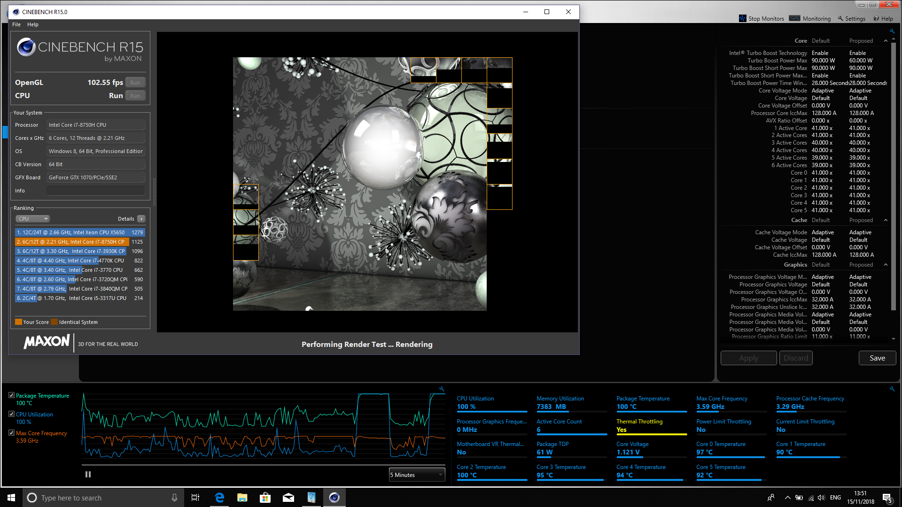Click the ENG language indicator

coord(835,498)
